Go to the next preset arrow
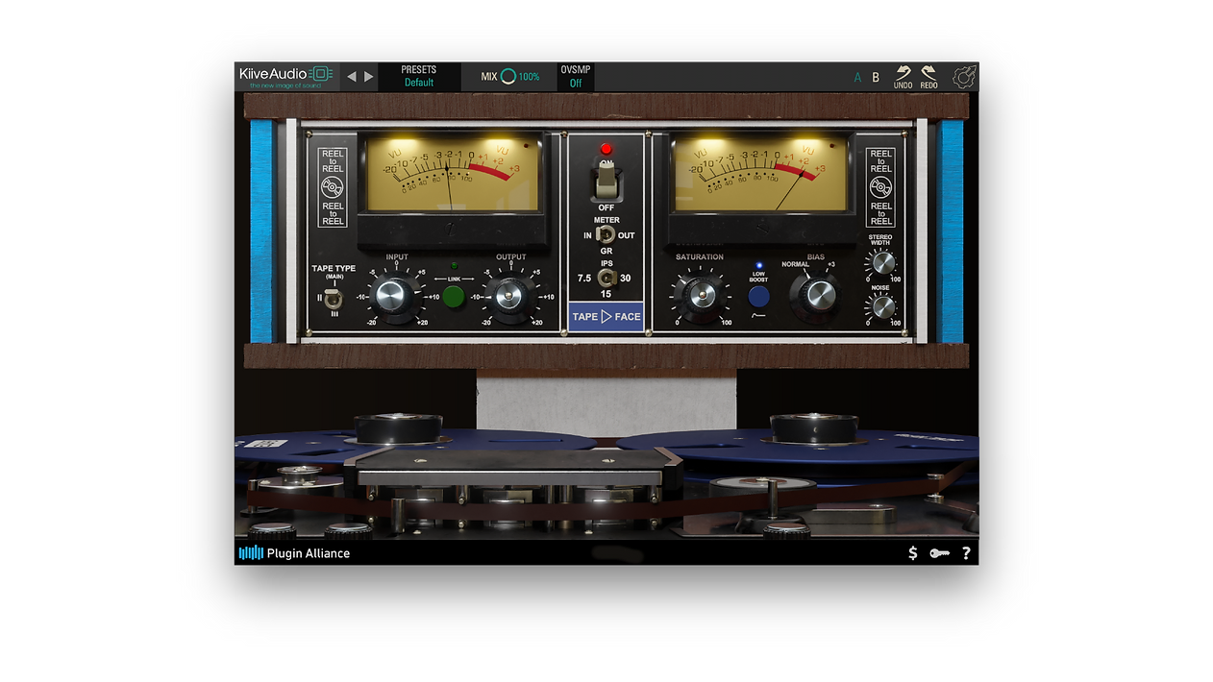Image resolution: width=1213 pixels, height=682 pixels. click(369, 77)
